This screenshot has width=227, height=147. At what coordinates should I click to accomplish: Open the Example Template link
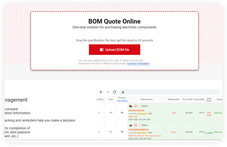[x=139, y=64]
